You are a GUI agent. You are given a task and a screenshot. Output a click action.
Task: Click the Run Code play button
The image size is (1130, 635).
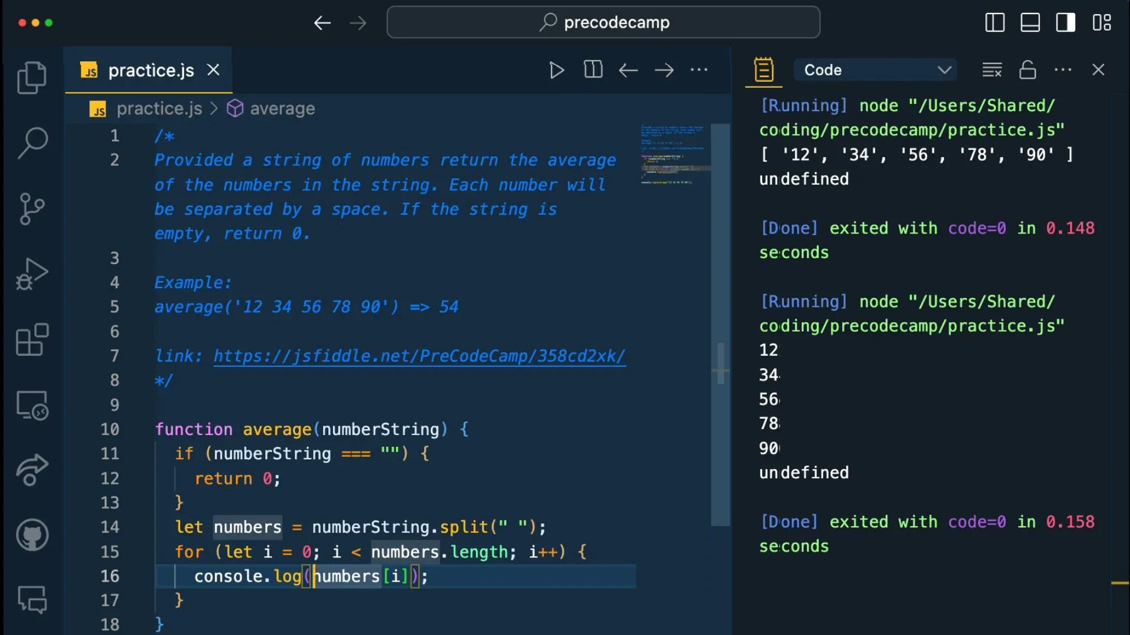tap(556, 70)
